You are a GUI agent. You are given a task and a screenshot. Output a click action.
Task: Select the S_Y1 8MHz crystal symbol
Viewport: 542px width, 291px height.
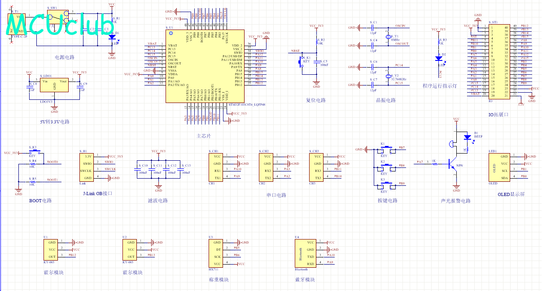pos(389,38)
